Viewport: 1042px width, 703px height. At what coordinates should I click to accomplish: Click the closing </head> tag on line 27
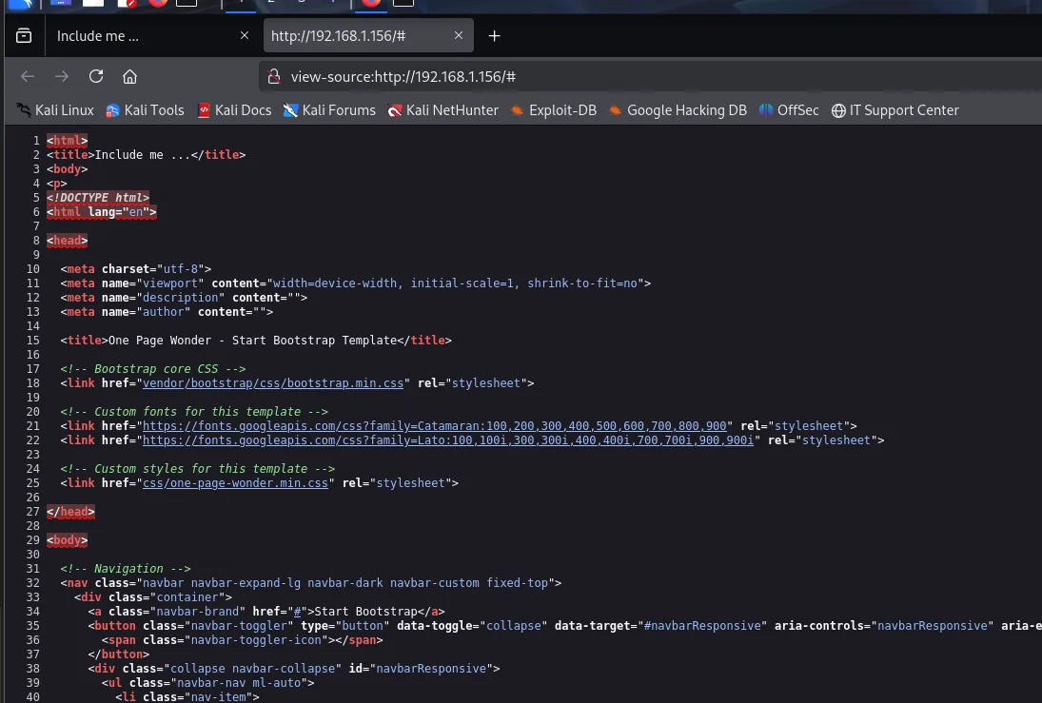pos(70,512)
